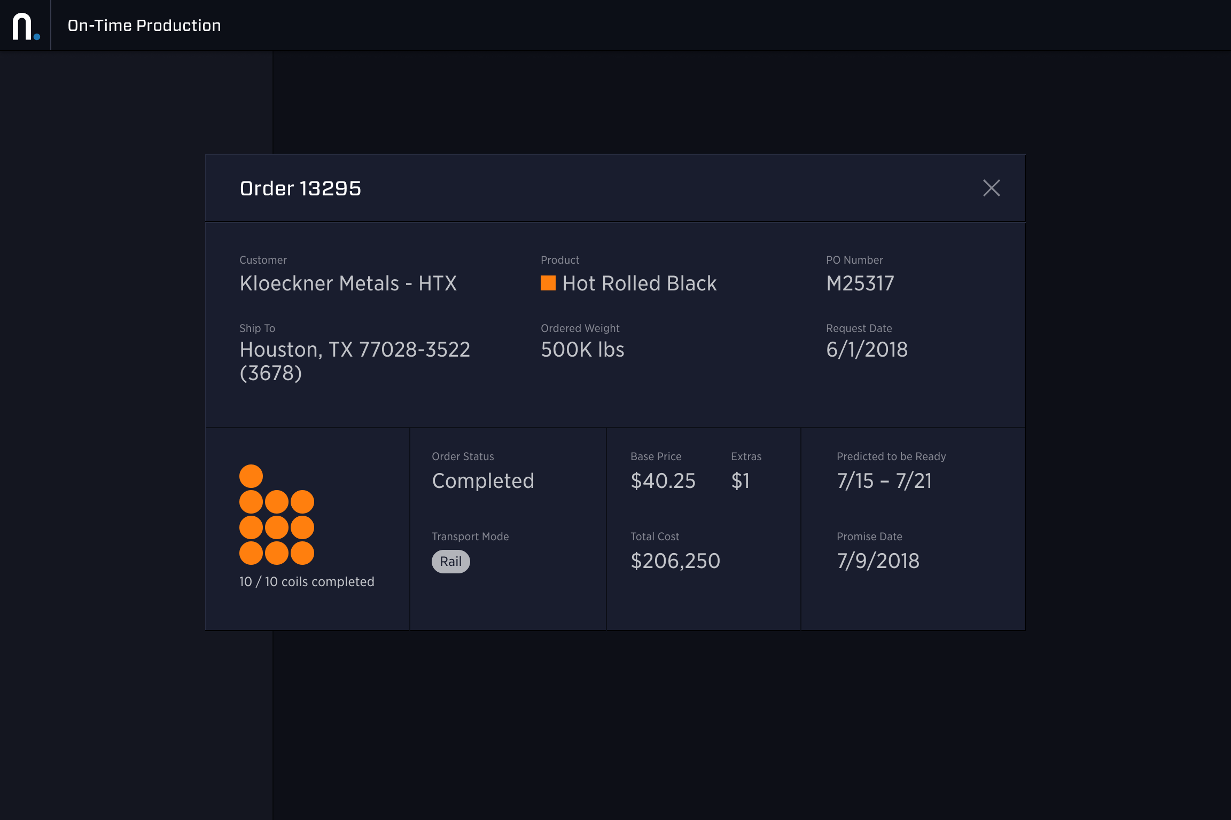
Task: Click the Customer field label
Action: point(263,260)
